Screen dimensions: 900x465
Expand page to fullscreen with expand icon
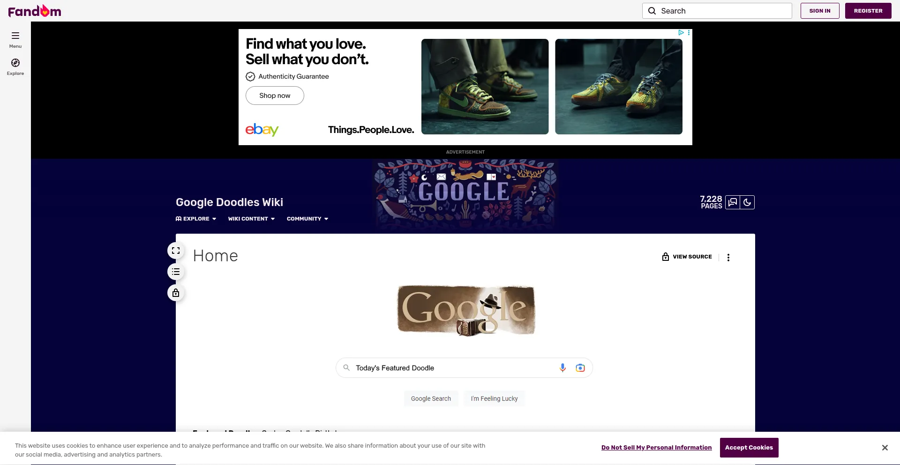(x=176, y=251)
